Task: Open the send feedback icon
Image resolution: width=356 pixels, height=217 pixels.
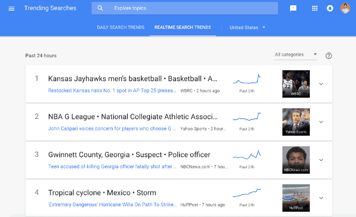Action: pos(293,8)
